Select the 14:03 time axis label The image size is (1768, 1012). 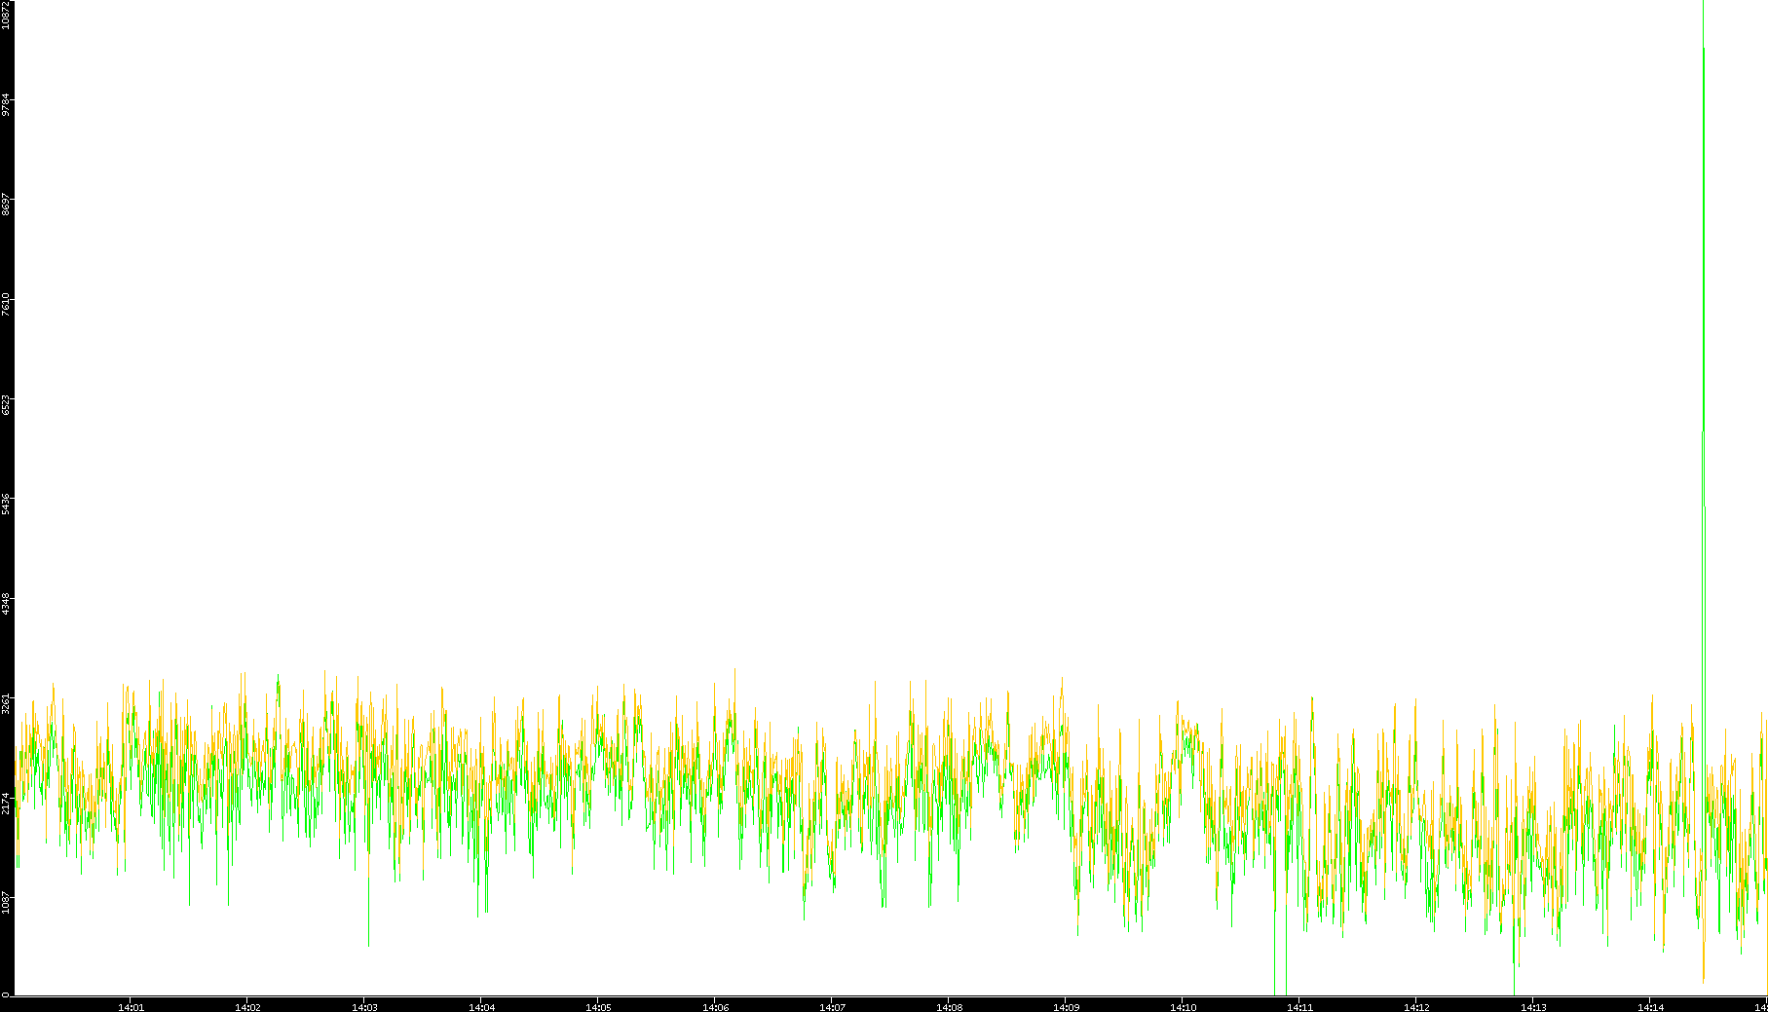pos(364,1007)
